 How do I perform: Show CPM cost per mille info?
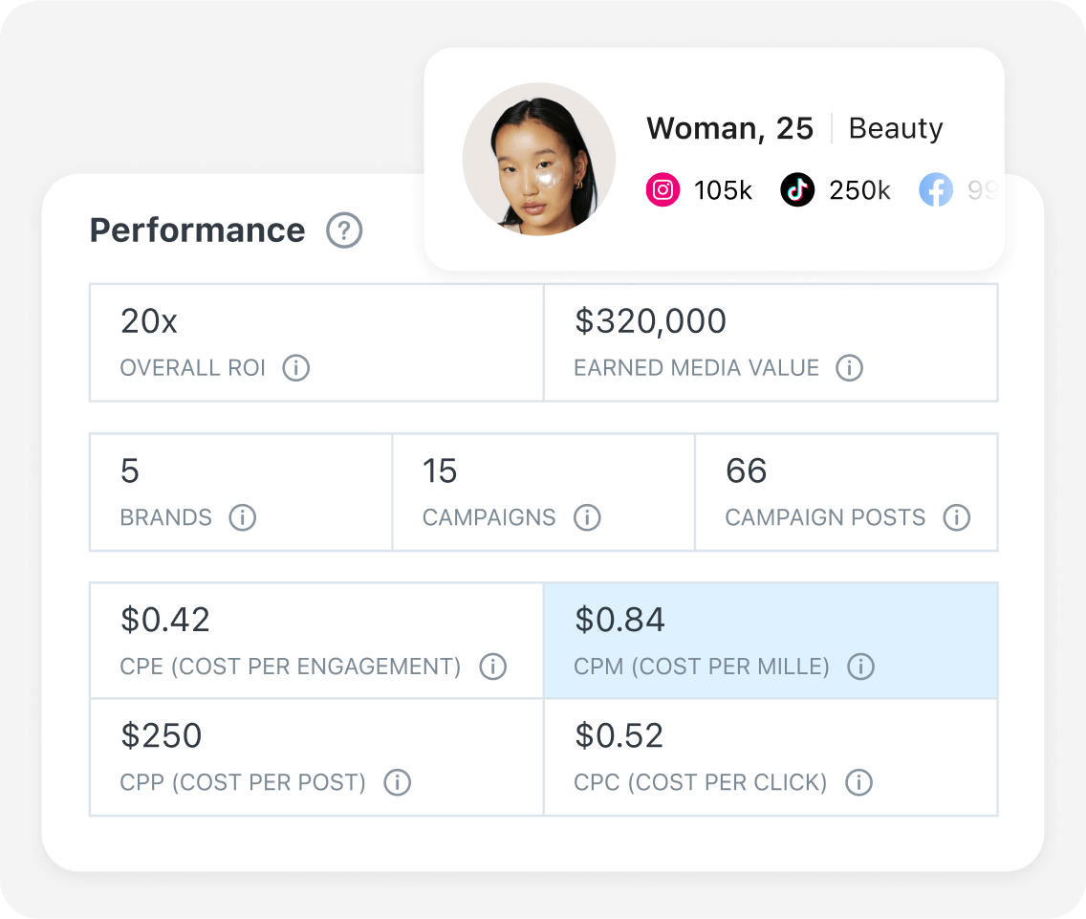[x=860, y=667]
